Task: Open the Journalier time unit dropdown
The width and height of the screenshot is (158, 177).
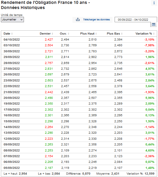Action: 12,20
